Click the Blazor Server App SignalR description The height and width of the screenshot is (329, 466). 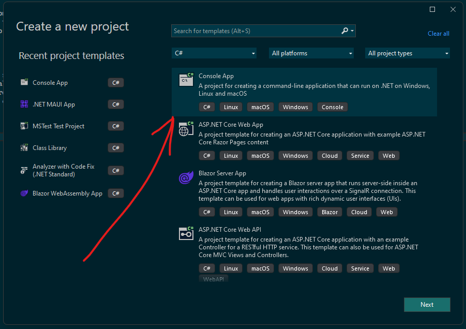click(x=308, y=191)
